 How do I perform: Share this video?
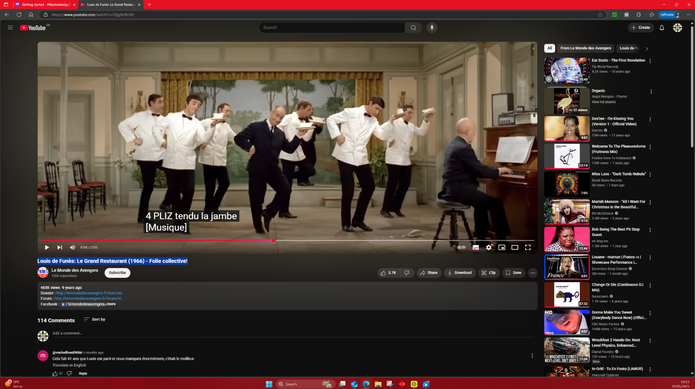(x=429, y=273)
